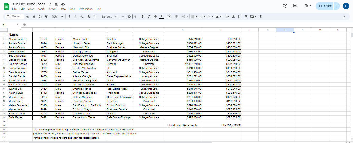This screenshot has width=353, height=143.
Task: Open the borders tool
Action: 177,17
